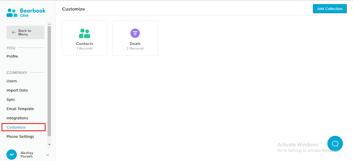Click the sidebar scrollbar thumb
This screenshot has width=353, height=161.
pos(49,81)
